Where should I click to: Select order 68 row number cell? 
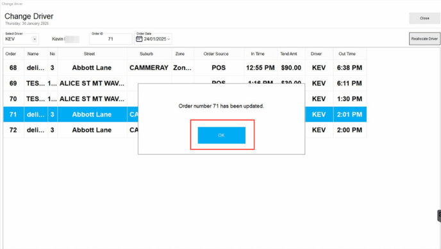click(x=13, y=68)
